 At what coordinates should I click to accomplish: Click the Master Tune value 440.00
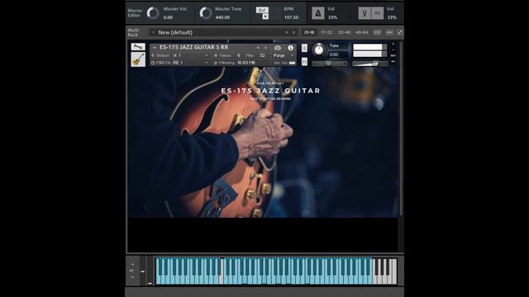coord(222,17)
